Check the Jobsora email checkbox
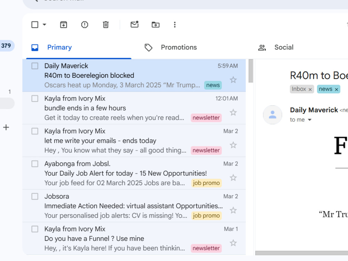The width and height of the screenshot is (348, 261). point(35,197)
